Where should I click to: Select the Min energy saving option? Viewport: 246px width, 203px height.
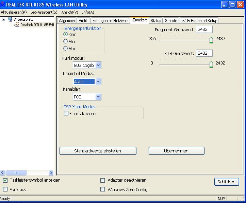point(65,41)
